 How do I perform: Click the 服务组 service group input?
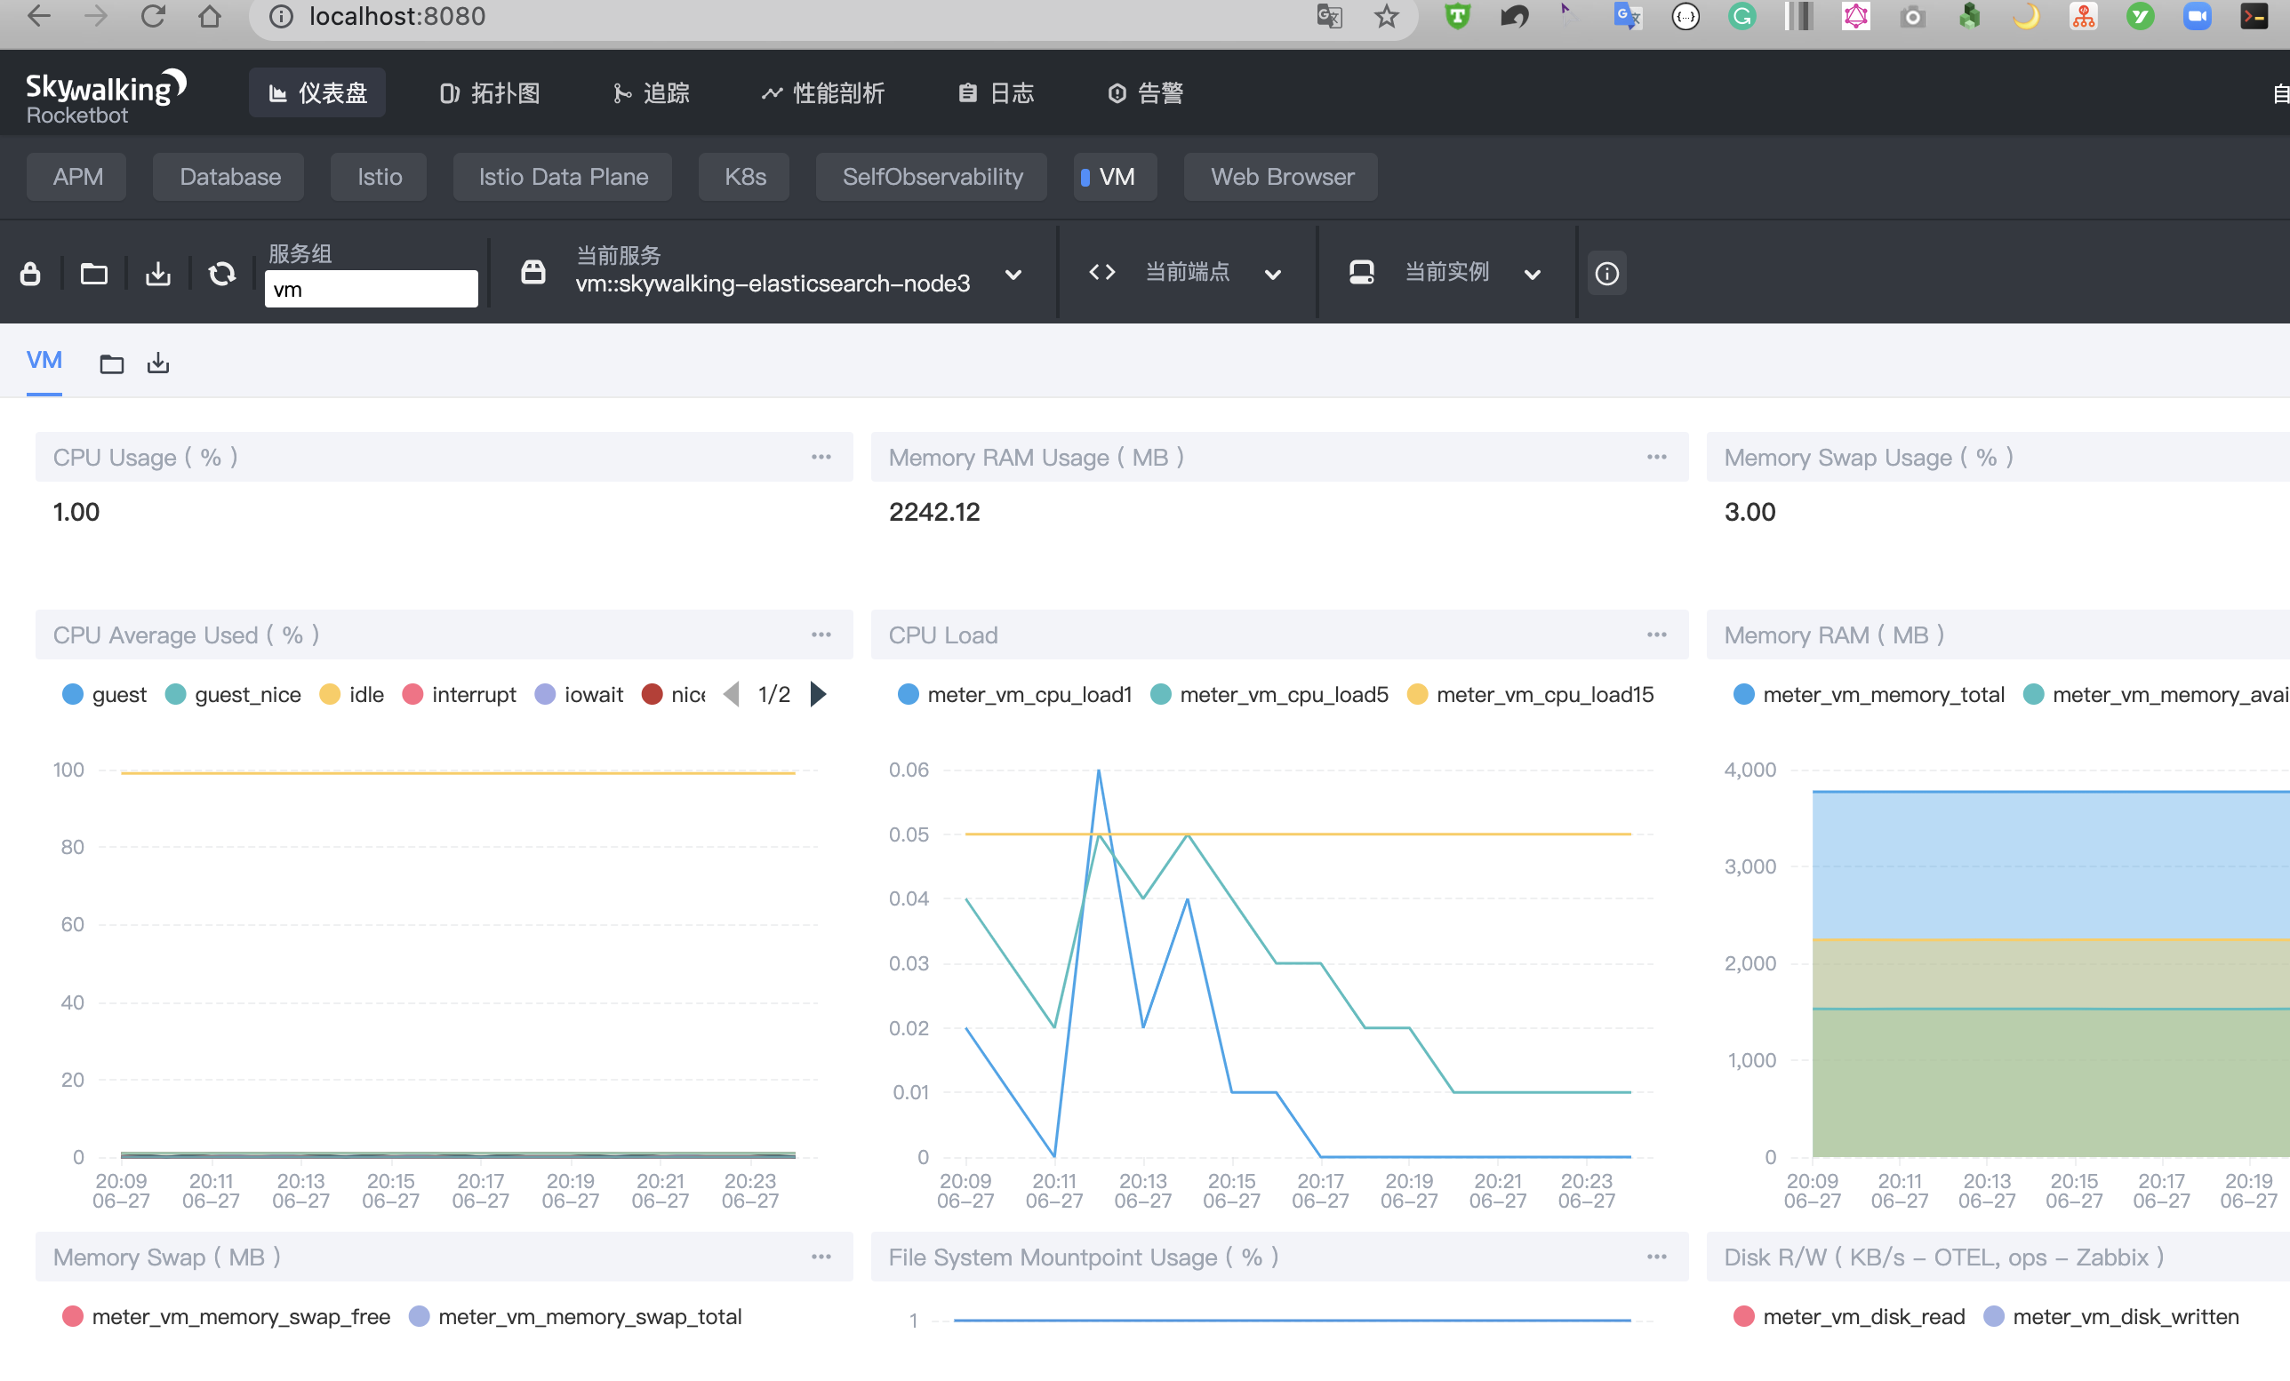[371, 289]
